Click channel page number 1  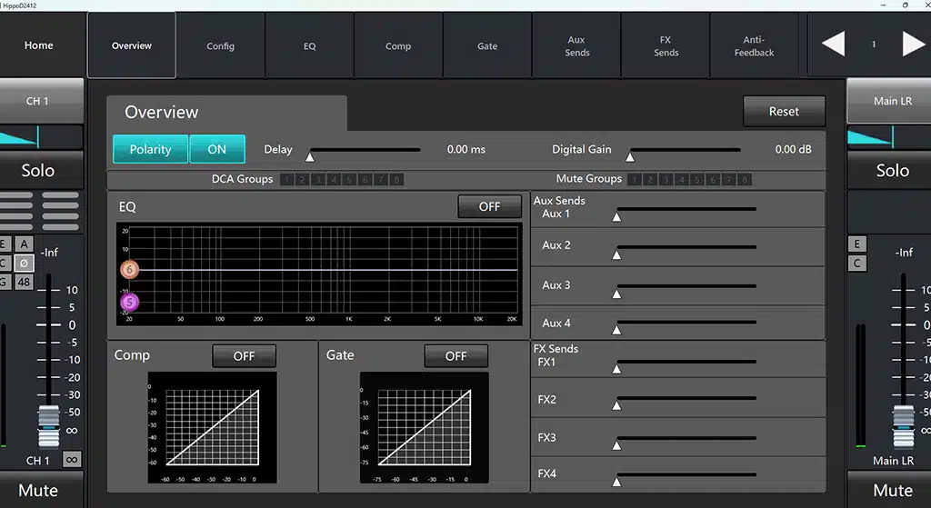(x=874, y=45)
